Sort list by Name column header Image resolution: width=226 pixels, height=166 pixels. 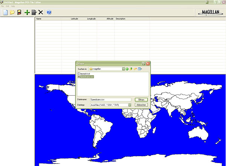(48, 19)
